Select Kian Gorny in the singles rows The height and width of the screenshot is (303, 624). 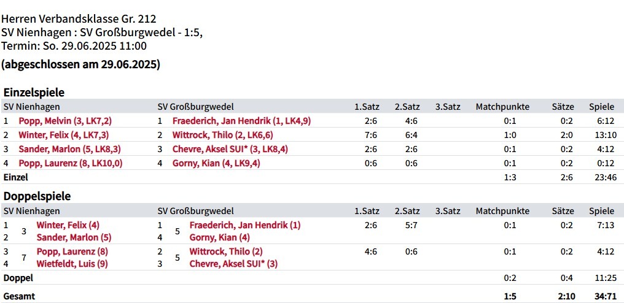pyautogui.click(x=216, y=163)
